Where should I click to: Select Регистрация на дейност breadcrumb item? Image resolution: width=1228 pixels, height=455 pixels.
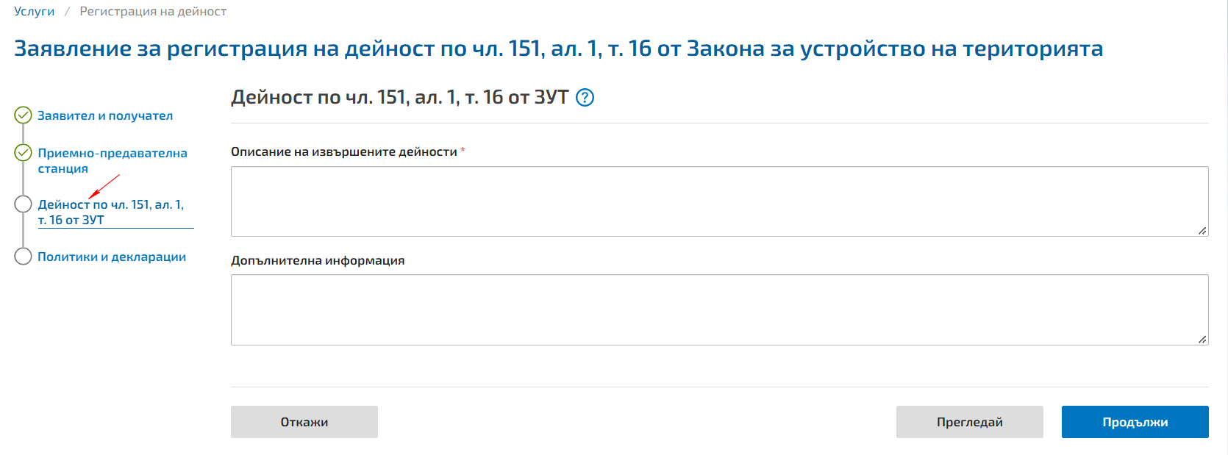(153, 11)
